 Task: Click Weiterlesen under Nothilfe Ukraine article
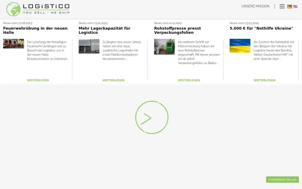pos(264,80)
